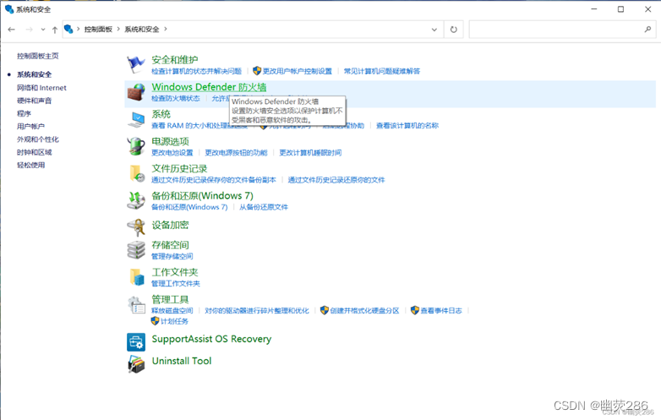
Task: Click 创建并格式化硬盘分区 link
Action: pos(364,311)
